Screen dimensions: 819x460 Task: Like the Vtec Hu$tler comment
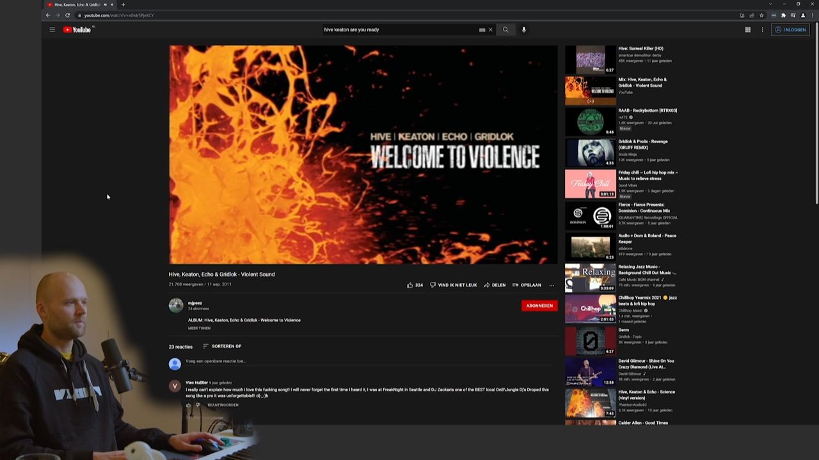pyautogui.click(x=188, y=405)
